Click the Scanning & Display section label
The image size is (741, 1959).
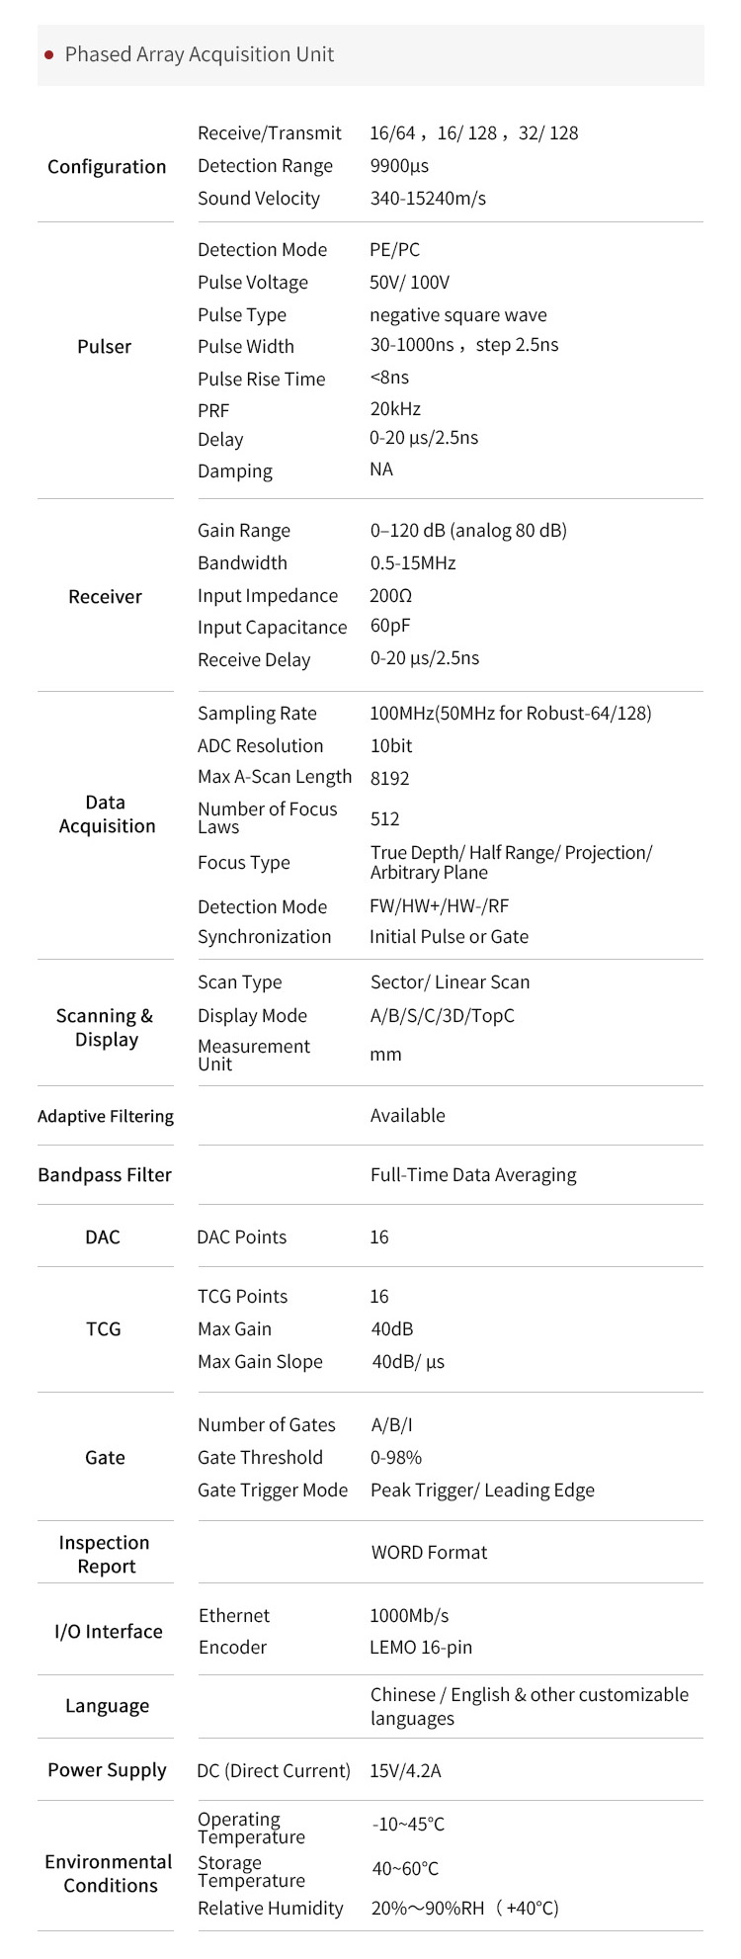click(x=105, y=1027)
